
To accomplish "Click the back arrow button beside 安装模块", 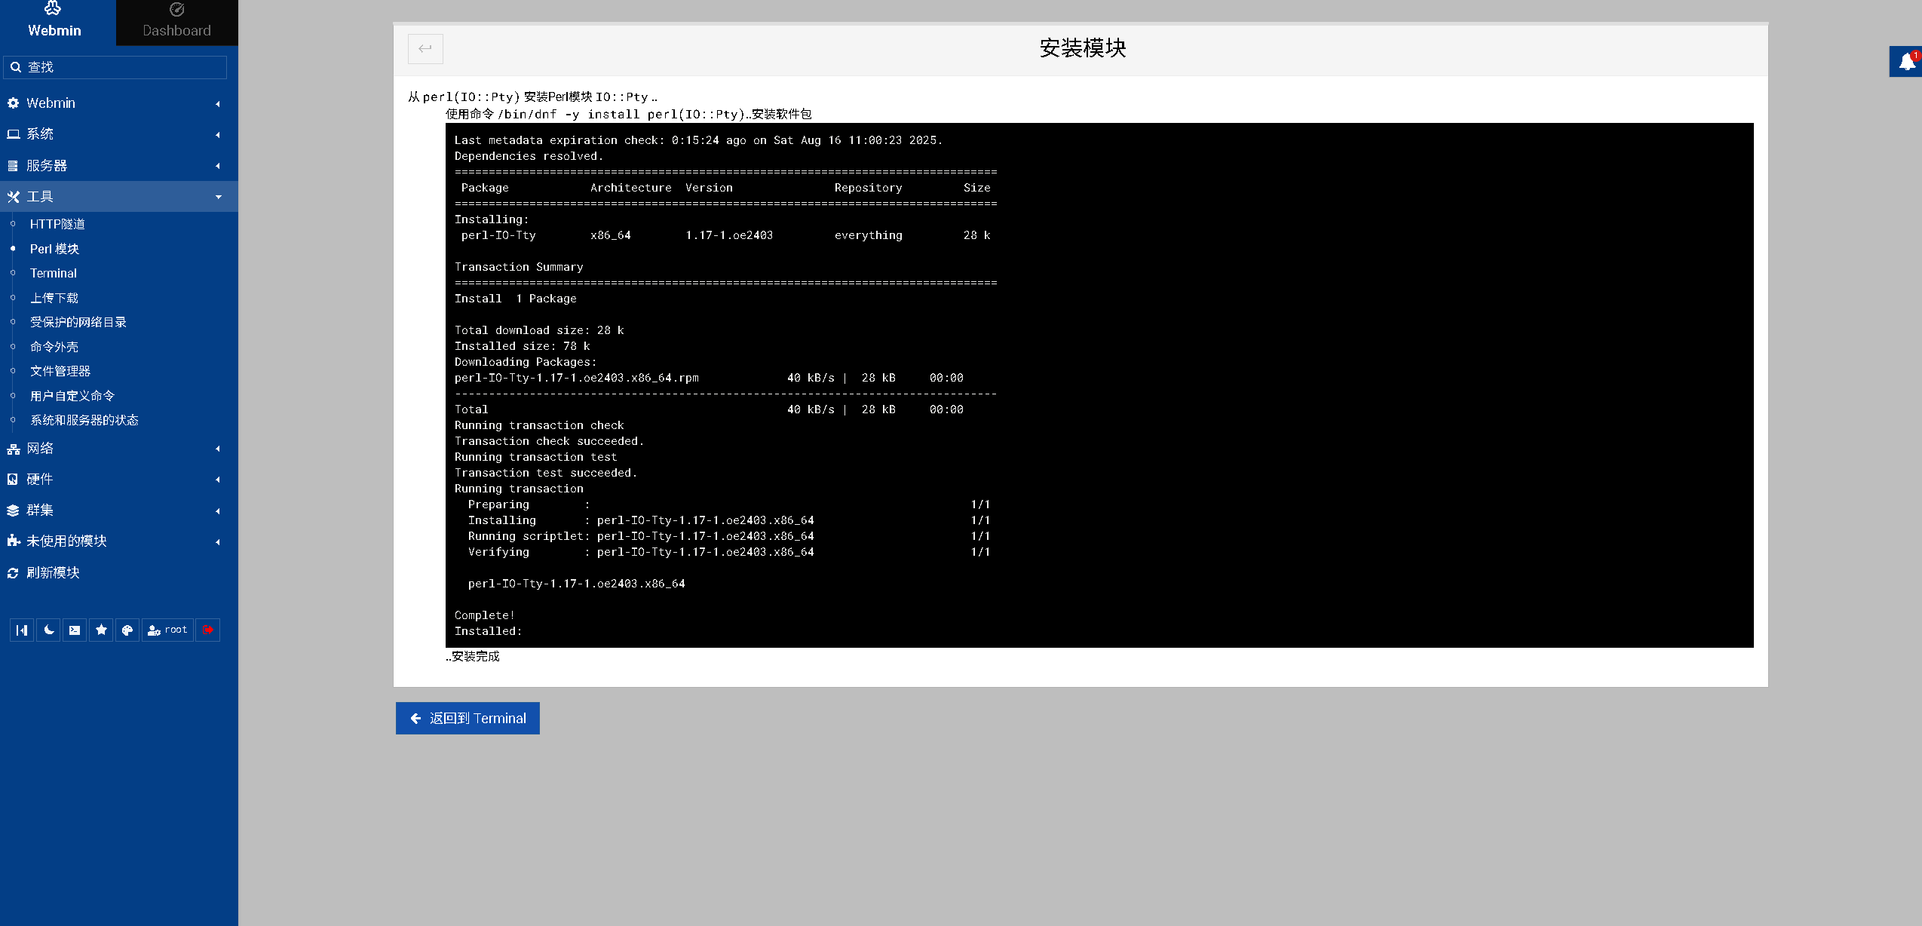I will 425,48.
